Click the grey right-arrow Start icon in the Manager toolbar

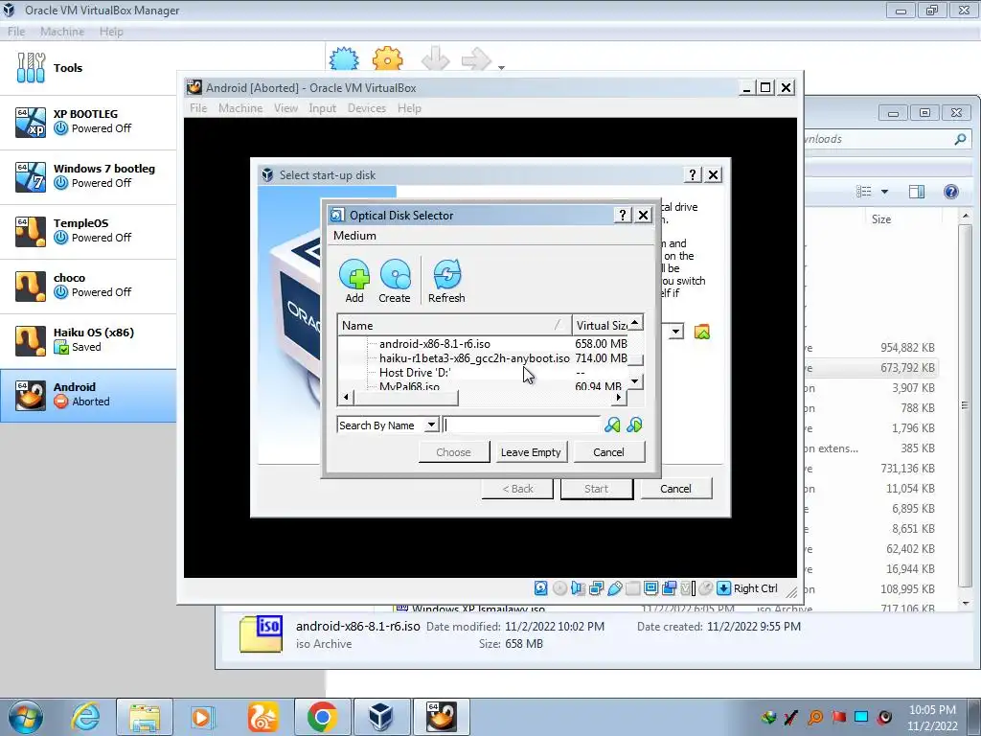(477, 59)
